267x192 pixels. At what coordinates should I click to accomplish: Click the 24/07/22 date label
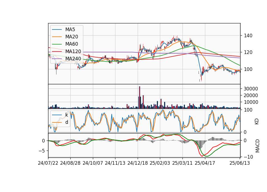pos(48,163)
